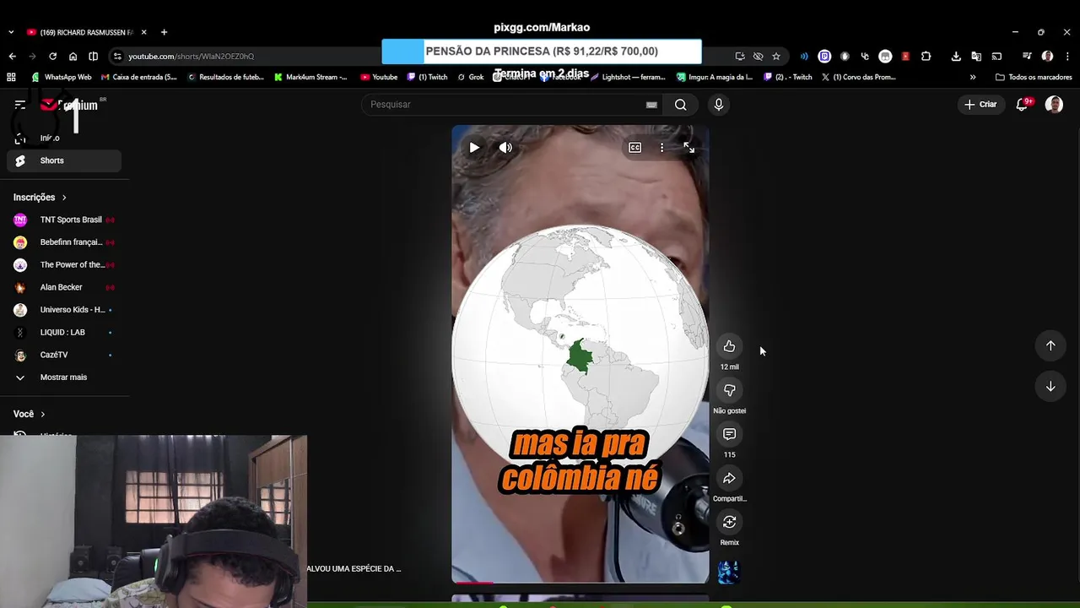Reload the current page

pyautogui.click(x=52, y=57)
